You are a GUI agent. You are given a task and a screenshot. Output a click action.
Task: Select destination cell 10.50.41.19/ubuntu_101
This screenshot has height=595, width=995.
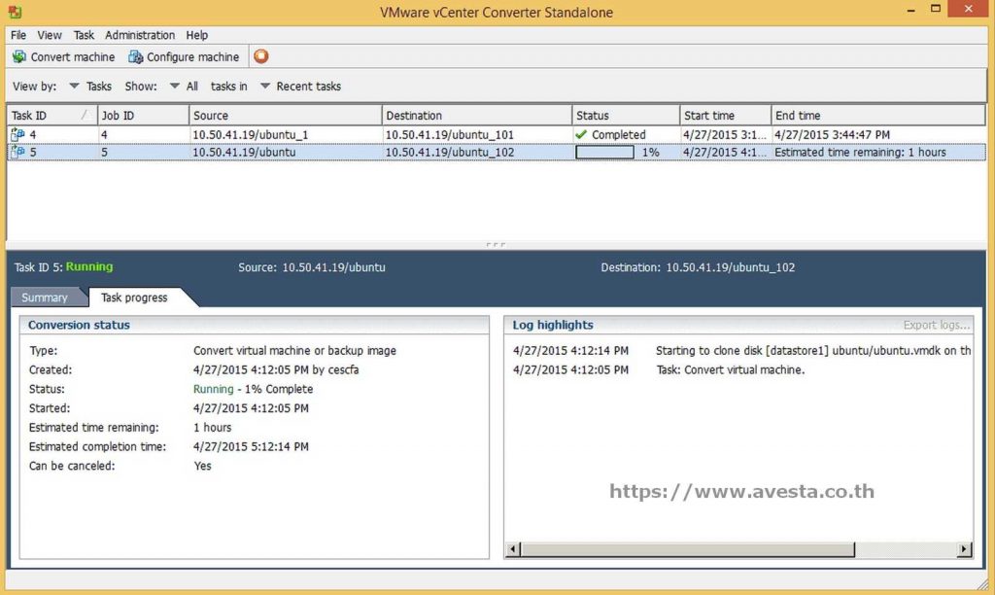[449, 134]
